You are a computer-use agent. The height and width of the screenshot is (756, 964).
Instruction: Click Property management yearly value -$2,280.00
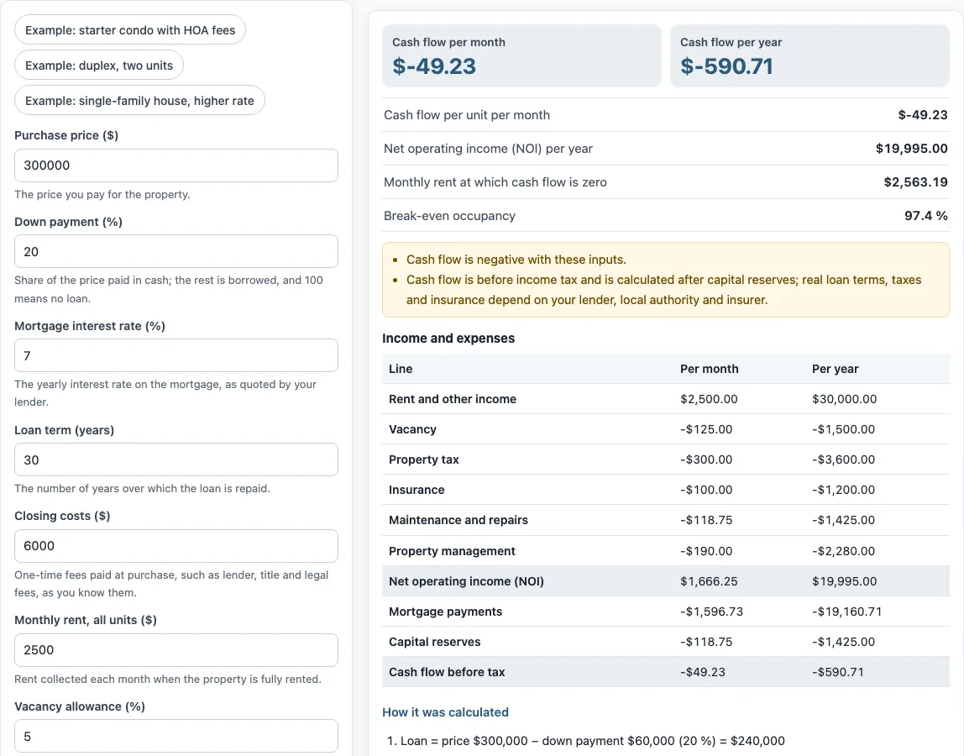[x=843, y=551]
